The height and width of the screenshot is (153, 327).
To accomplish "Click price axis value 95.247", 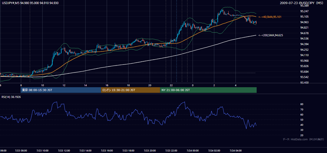I will [305, 11].
